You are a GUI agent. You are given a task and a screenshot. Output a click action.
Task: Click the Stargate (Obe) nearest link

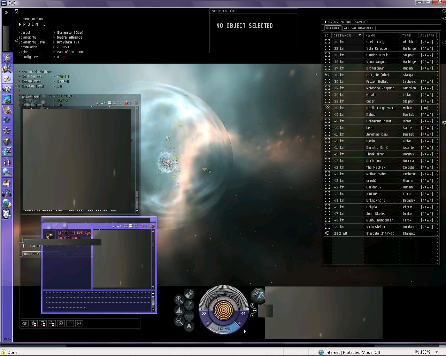tap(70, 33)
